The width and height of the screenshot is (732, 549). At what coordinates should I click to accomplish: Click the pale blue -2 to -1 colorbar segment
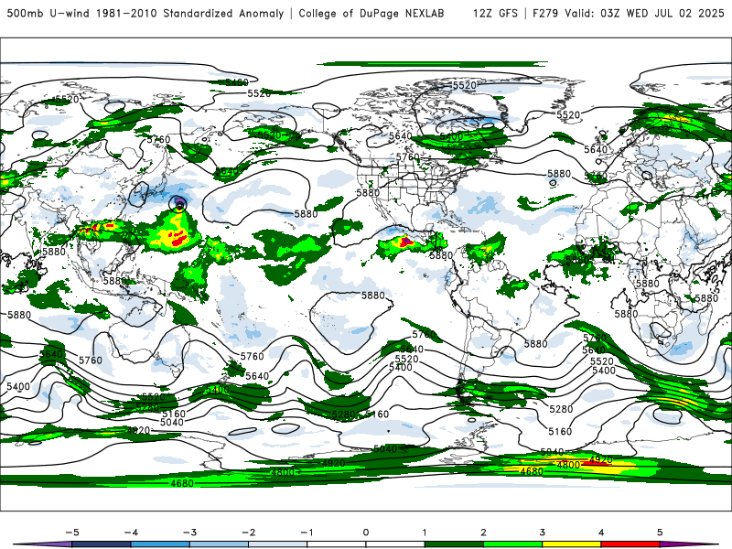pyautogui.click(x=278, y=544)
